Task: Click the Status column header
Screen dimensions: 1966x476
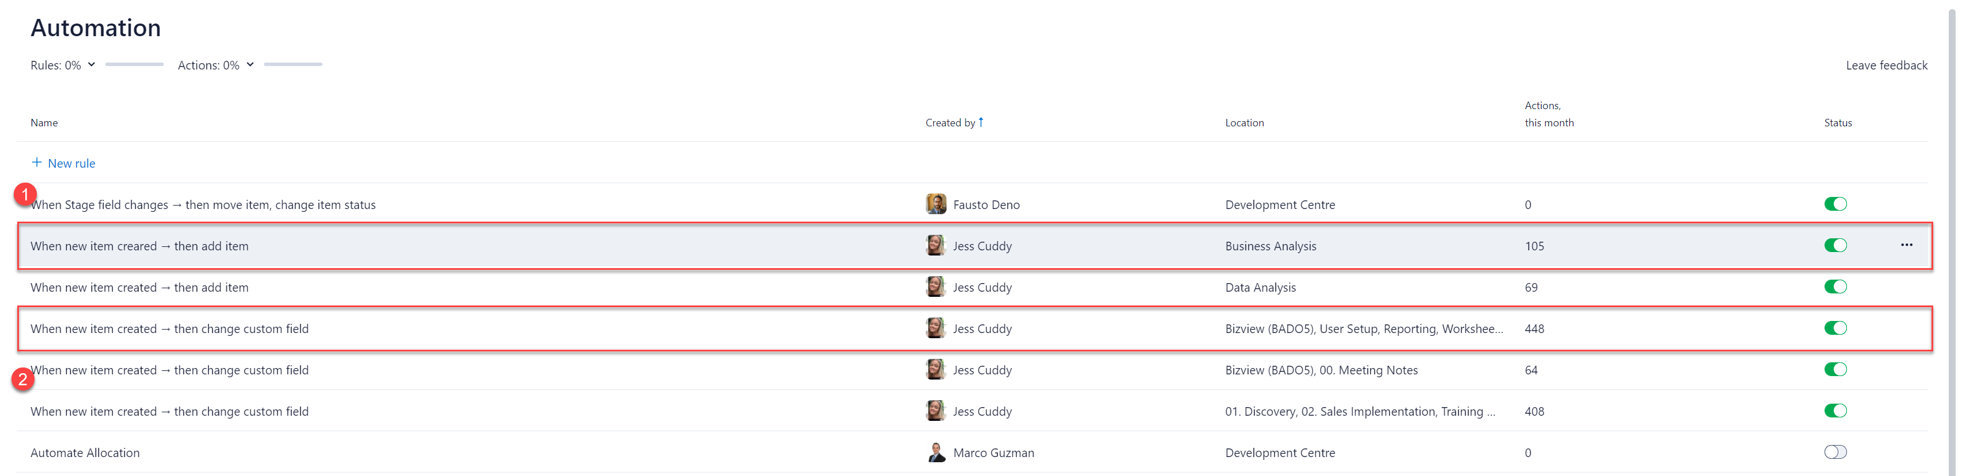Action: tap(1837, 123)
